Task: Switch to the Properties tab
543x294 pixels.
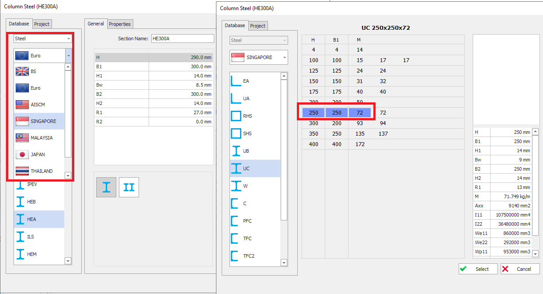Action: click(x=120, y=24)
